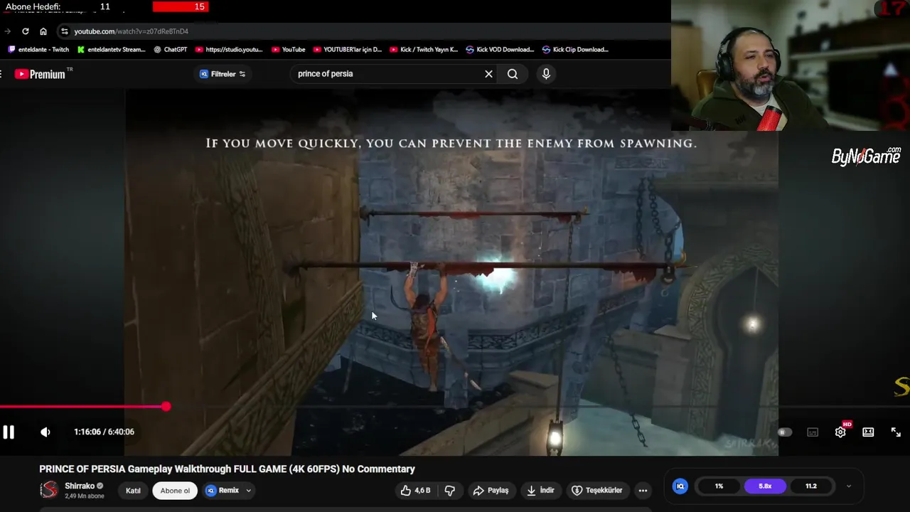Open Kick / Twitch Yayın bookmark
This screenshot has height=512, width=910.
click(x=424, y=50)
